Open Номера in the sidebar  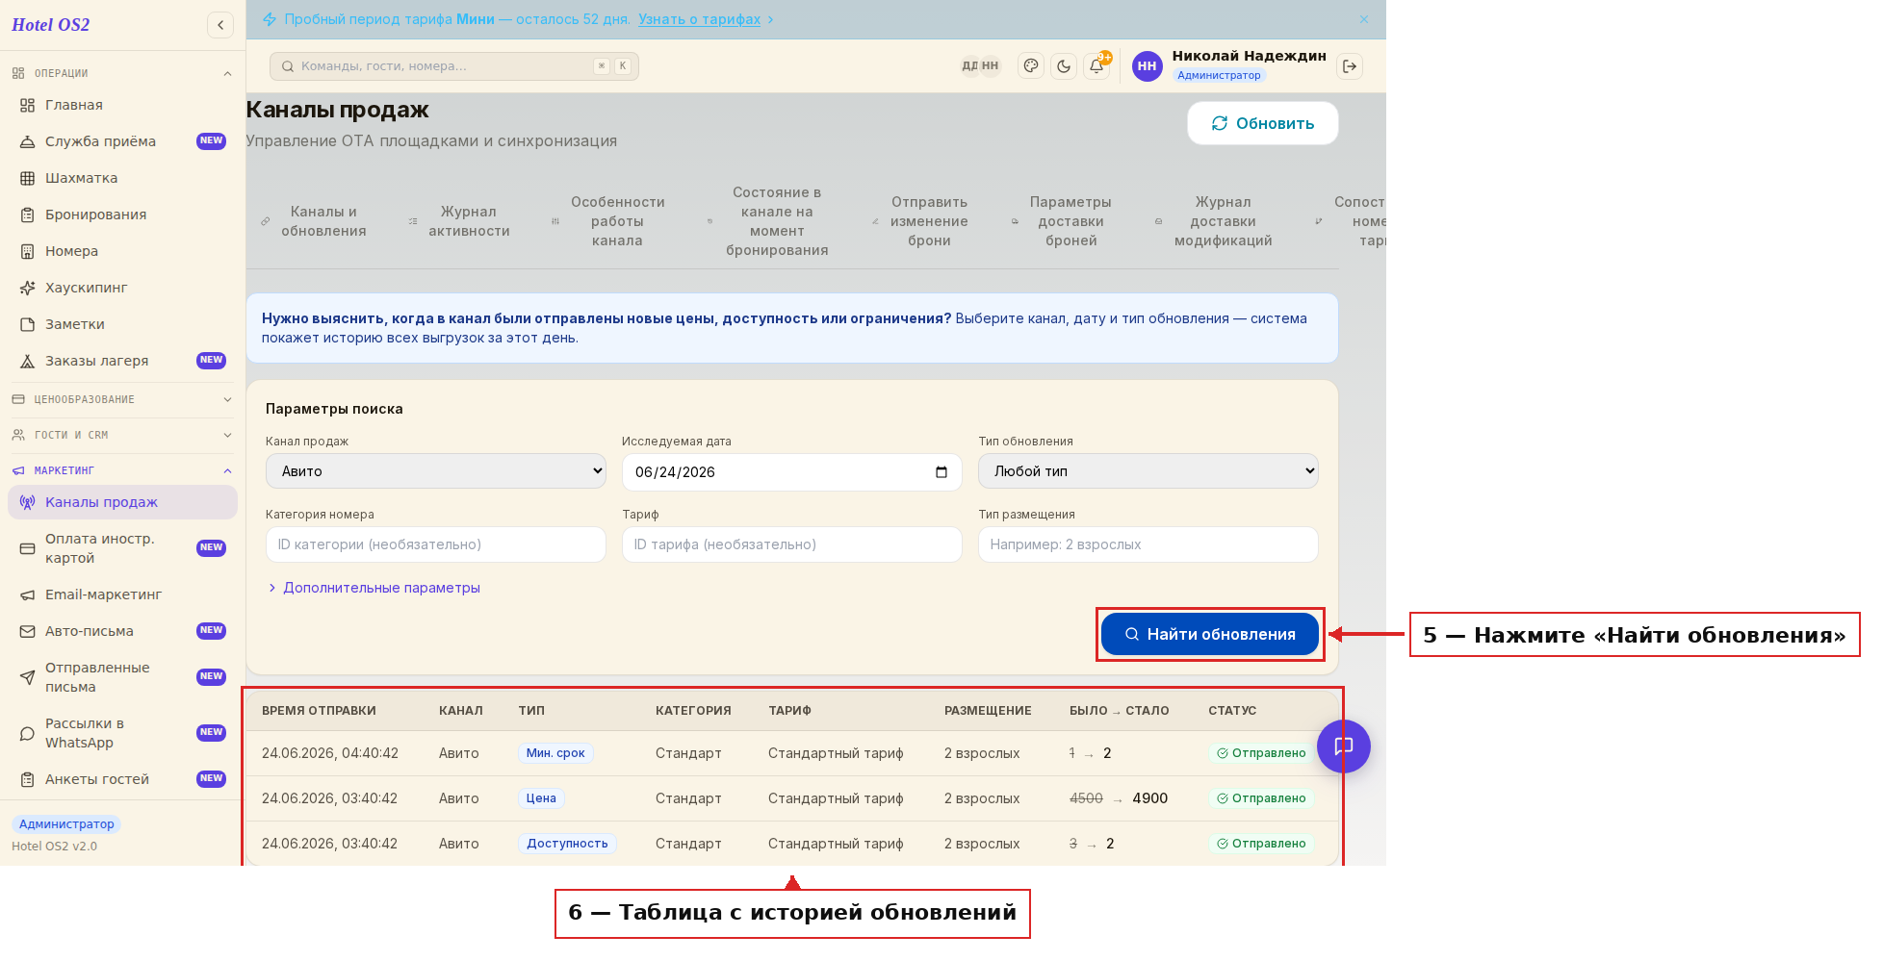pos(122,251)
